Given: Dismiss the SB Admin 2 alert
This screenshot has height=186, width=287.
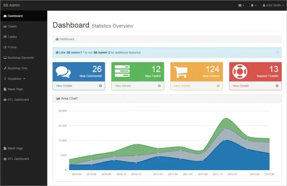Looking at the screenshot, I should [277, 52].
